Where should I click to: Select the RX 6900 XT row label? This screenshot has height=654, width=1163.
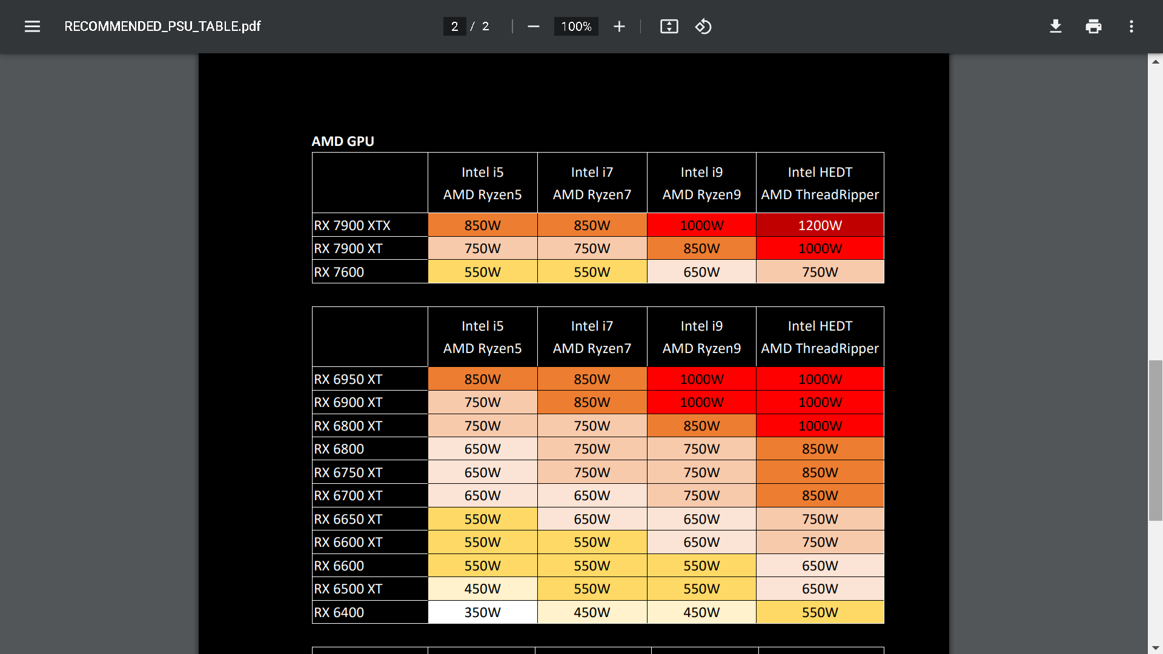pos(370,402)
